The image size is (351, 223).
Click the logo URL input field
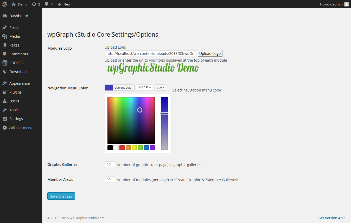(x=150, y=54)
